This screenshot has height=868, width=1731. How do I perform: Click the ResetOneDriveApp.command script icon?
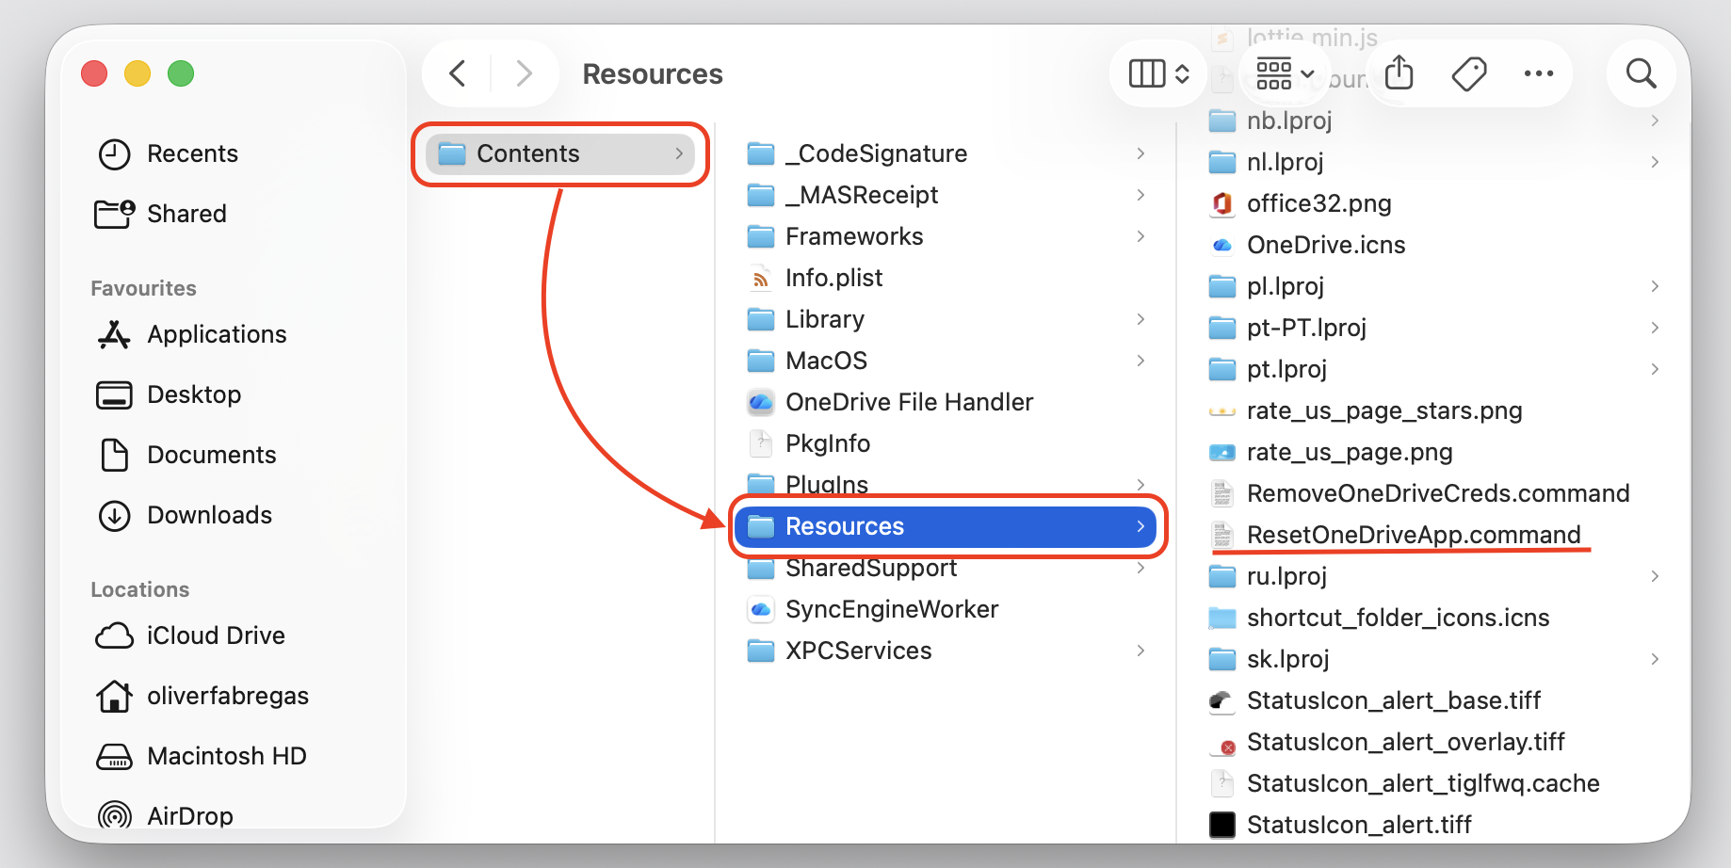[x=1222, y=535]
